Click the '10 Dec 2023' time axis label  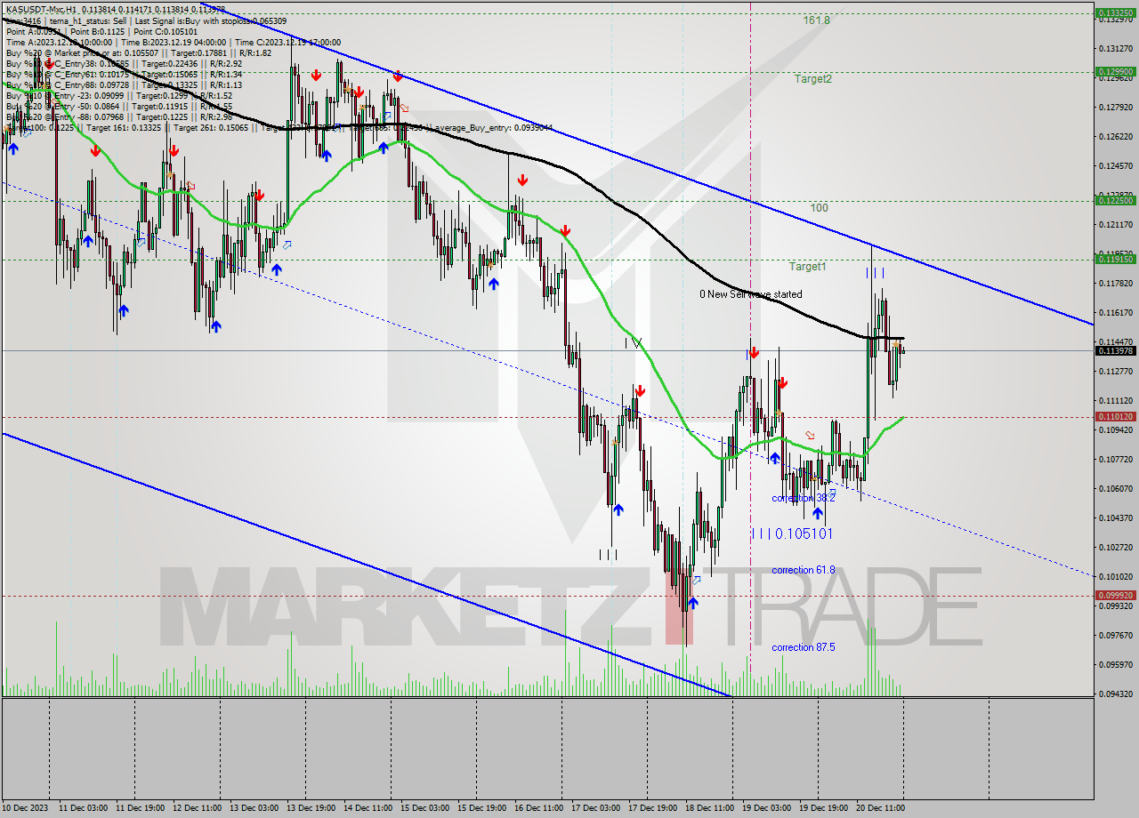point(27,808)
